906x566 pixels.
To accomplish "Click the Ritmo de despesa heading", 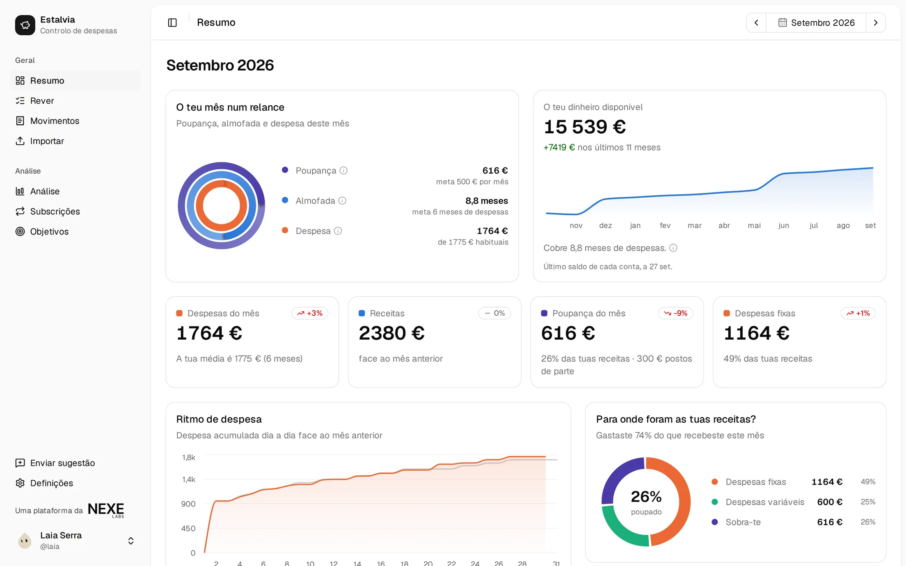I will coord(219,419).
